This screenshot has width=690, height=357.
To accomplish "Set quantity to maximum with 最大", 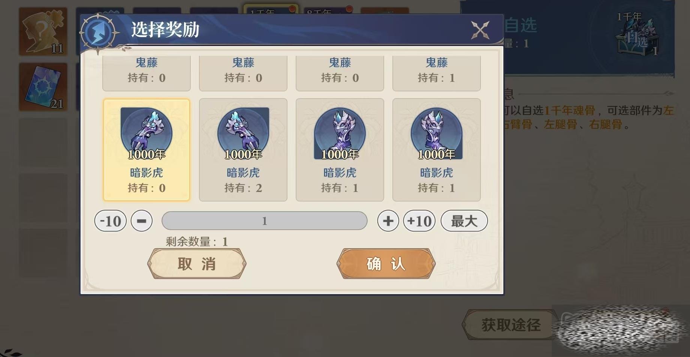I will (x=464, y=221).
